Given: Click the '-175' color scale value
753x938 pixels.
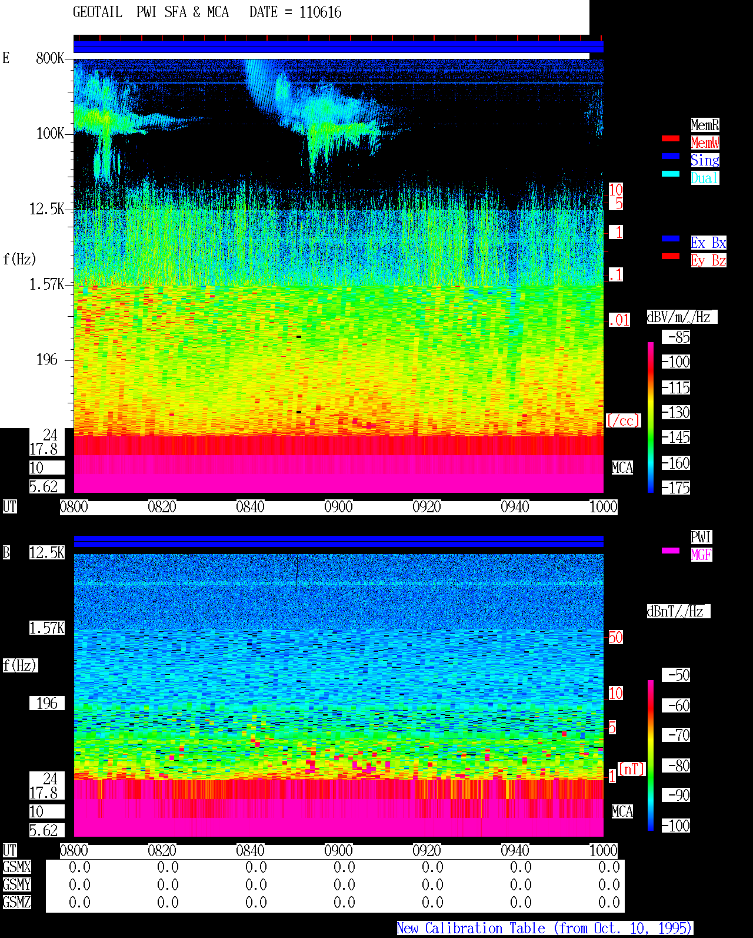Looking at the screenshot, I should click(677, 488).
